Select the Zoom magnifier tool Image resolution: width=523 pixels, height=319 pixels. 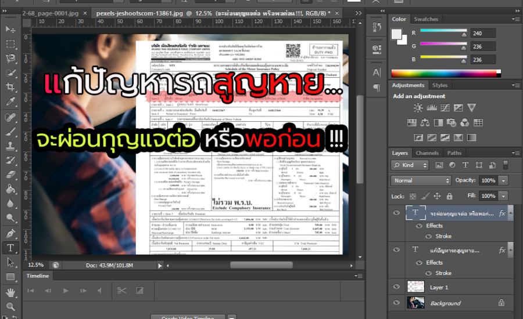tap(10, 306)
